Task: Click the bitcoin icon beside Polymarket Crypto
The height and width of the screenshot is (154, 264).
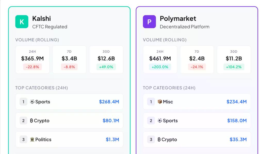Action: click(159, 140)
